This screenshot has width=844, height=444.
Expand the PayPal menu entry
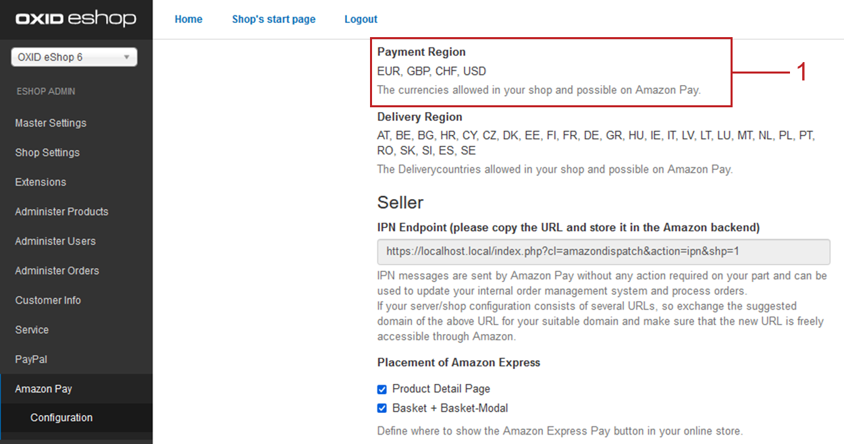pyautogui.click(x=31, y=360)
